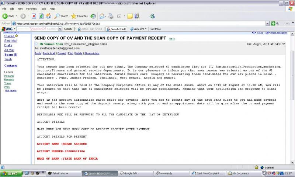295x177 pixels.
Task: Click Active Surf-Shield toolbar item
Action: [x=90, y=29]
